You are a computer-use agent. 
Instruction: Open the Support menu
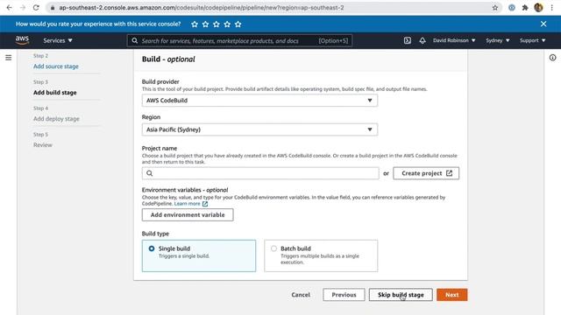pyautogui.click(x=532, y=40)
